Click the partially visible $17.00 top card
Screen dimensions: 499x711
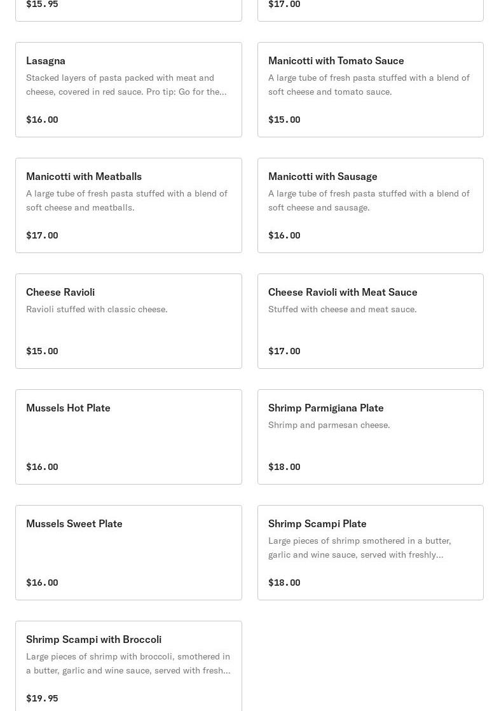[370, 9]
